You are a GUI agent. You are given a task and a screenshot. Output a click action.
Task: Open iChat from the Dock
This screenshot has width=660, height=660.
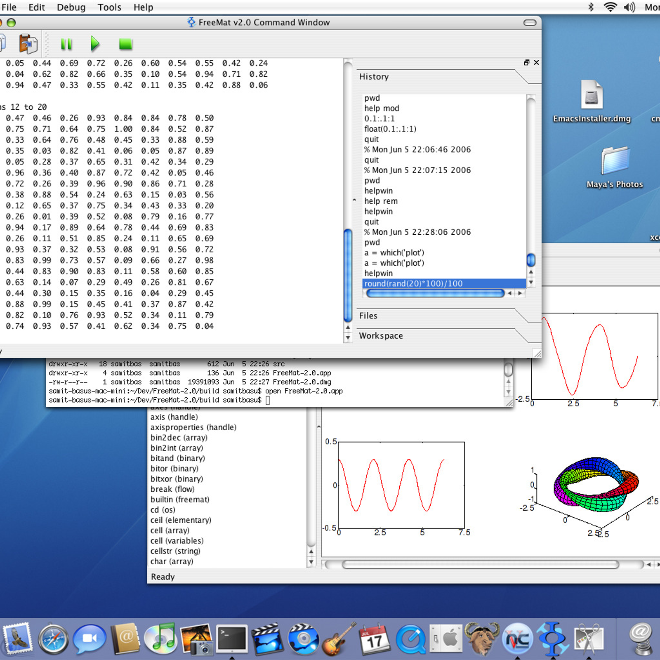90,639
